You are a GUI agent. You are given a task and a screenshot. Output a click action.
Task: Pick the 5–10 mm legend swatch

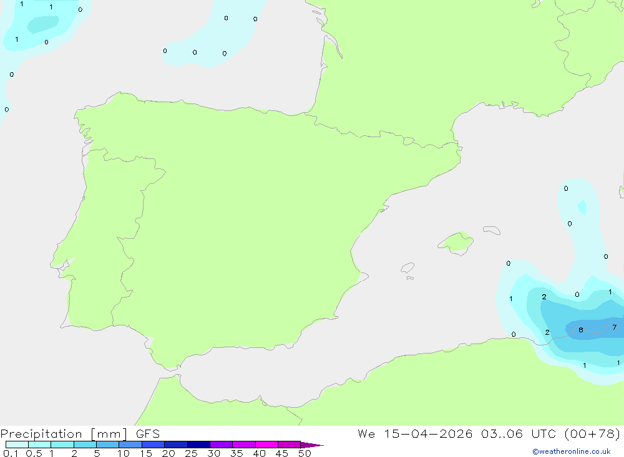point(107,445)
